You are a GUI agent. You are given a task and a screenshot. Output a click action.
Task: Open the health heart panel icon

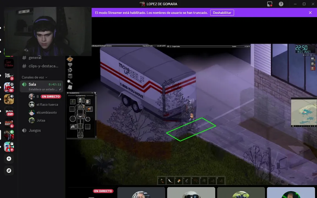70,65
